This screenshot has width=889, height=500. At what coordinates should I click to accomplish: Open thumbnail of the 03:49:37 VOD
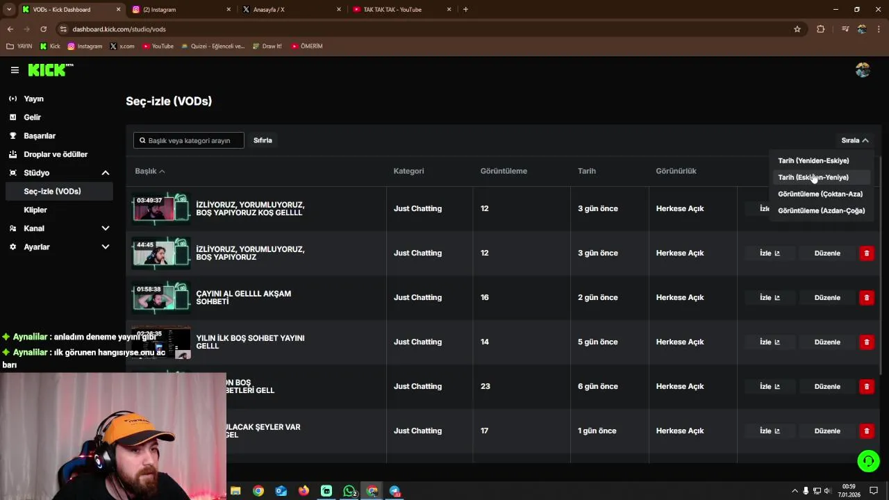pos(161,208)
